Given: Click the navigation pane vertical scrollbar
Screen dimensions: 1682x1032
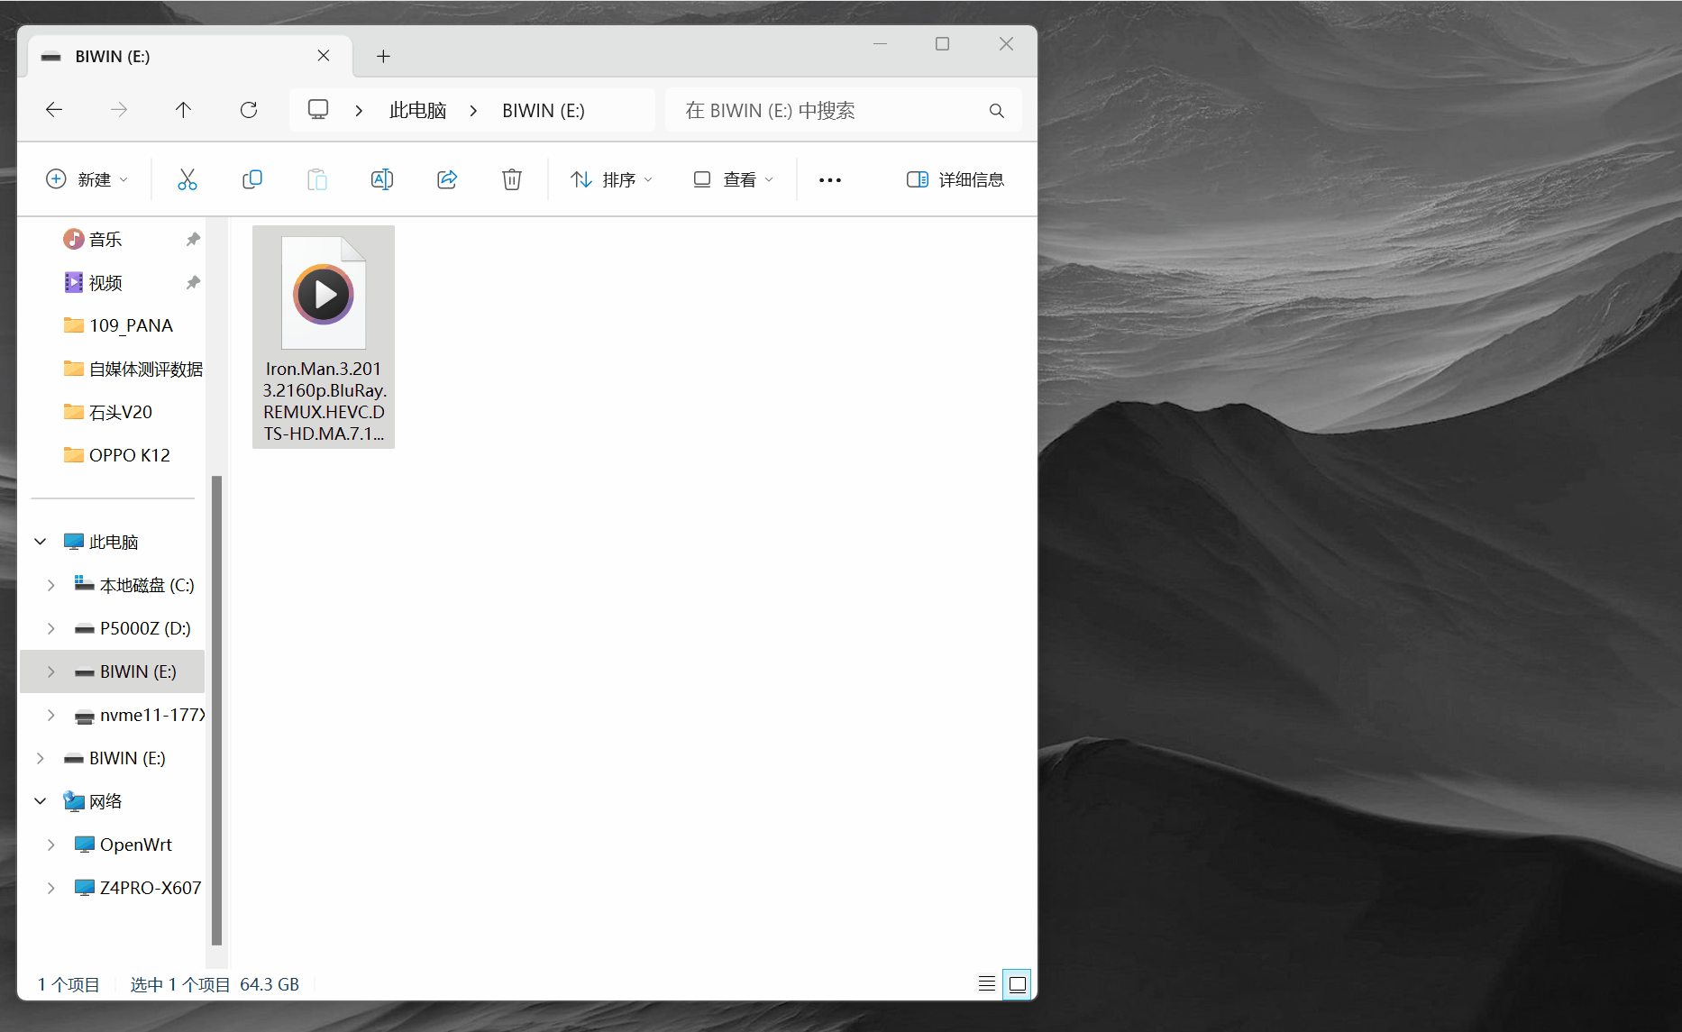Looking at the screenshot, I should click(x=216, y=709).
